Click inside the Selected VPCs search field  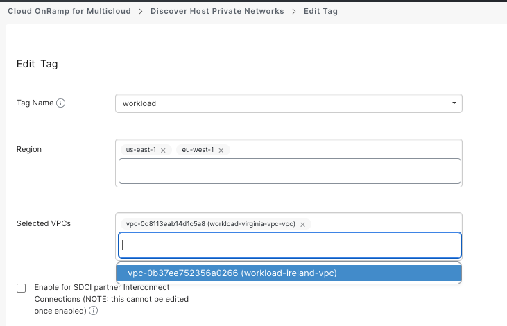[289, 244]
